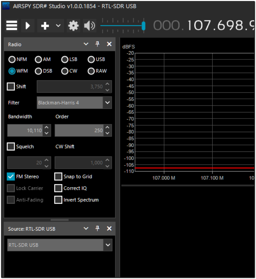Increase the Shift value with up arrow
256x279 pixels.
click(107, 84)
